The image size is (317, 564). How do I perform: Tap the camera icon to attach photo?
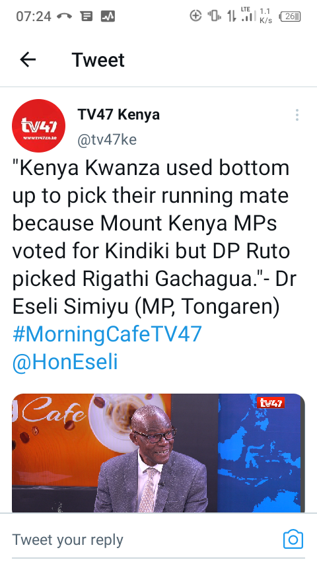tap(293, 539)
